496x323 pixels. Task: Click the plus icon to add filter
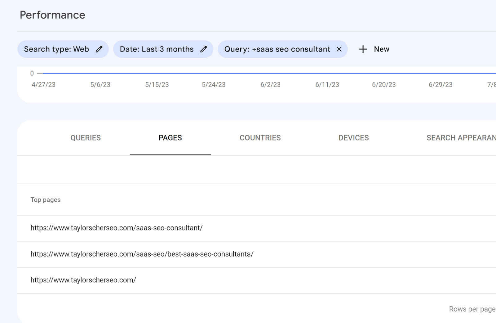[363, 49]
